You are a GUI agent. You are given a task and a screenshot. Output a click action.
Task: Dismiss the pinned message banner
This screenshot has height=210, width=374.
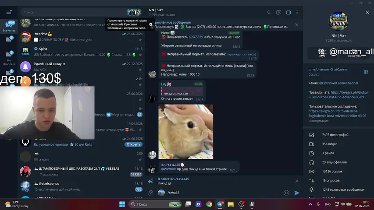click(297, 25)
